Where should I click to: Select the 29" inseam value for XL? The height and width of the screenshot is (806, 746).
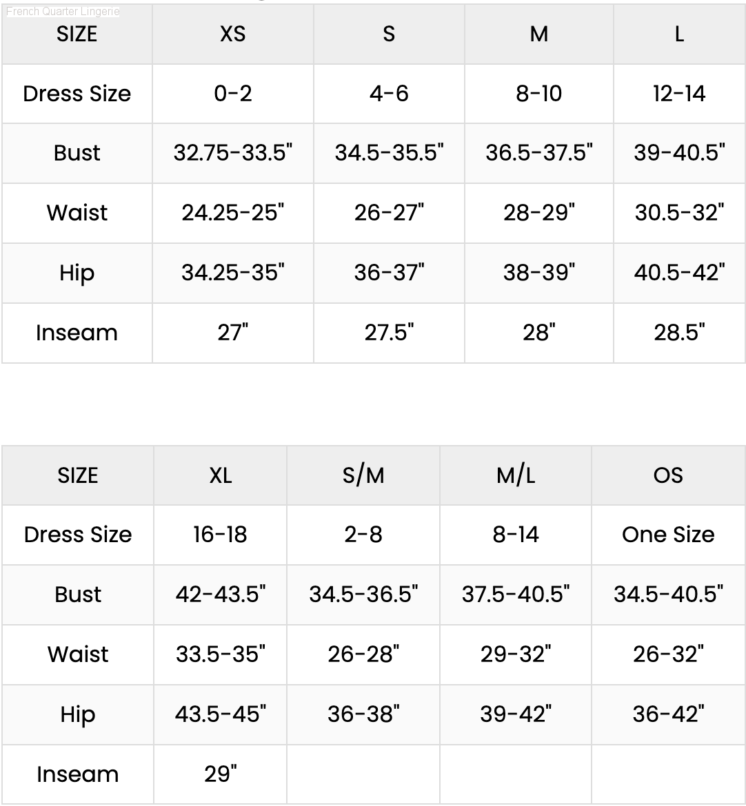[x=220, y=774]
